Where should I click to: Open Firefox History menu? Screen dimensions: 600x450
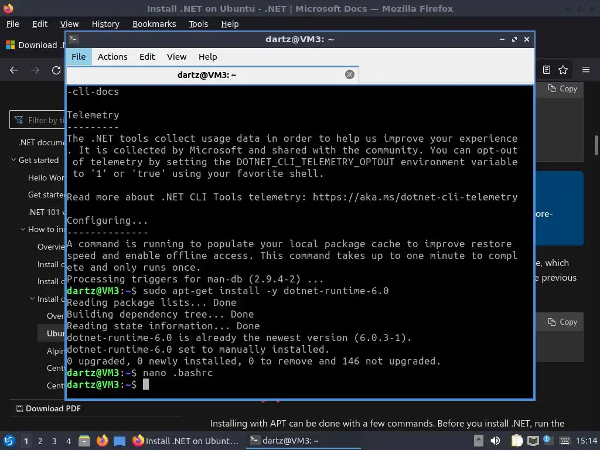[105, 24]
